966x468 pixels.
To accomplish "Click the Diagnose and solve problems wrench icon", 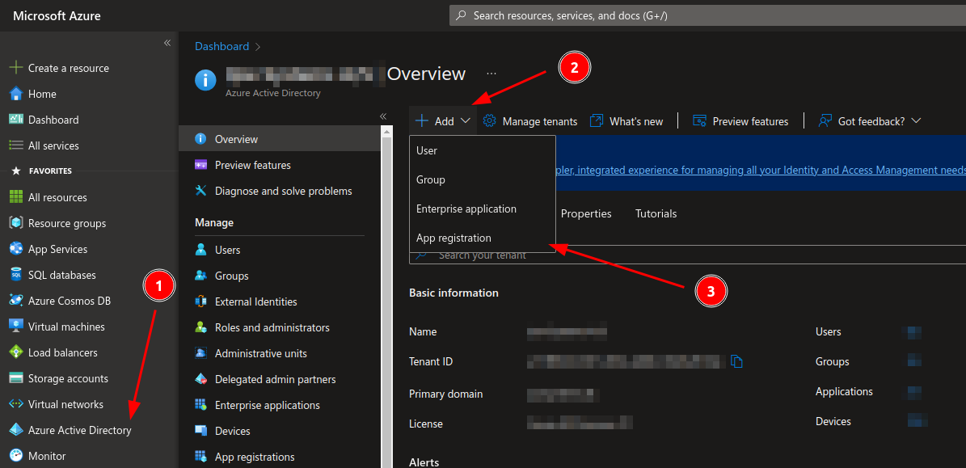I will pyautogui.click(x=200, y=191).
